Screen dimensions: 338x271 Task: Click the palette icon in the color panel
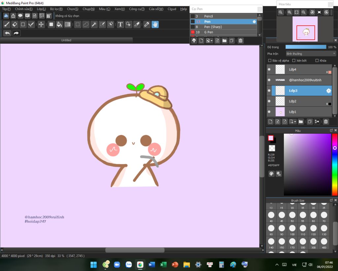pos(271,174)
